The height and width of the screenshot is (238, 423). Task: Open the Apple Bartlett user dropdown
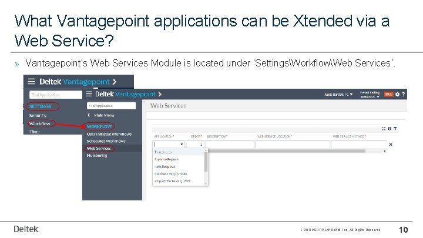338,95
